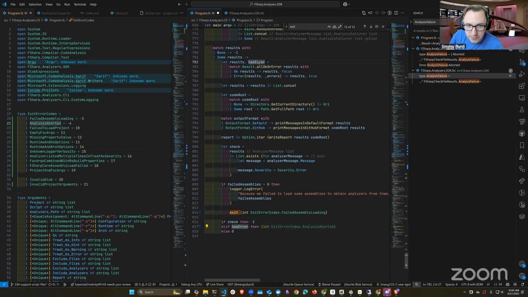Image resolution: width=528 pixels, height=297 pixels.
Task: Toggle replace in the Search panel
Action: tap(411, 22)
